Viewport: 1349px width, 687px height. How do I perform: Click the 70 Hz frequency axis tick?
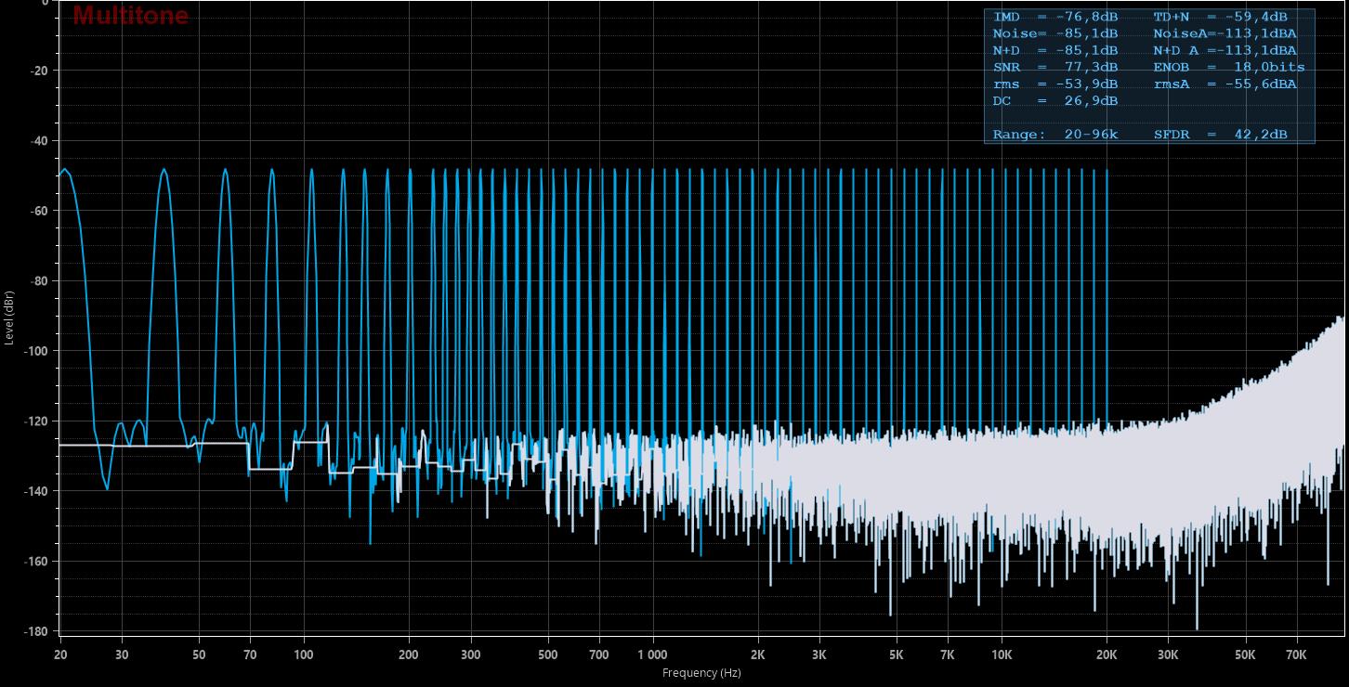tap(250, 655)
